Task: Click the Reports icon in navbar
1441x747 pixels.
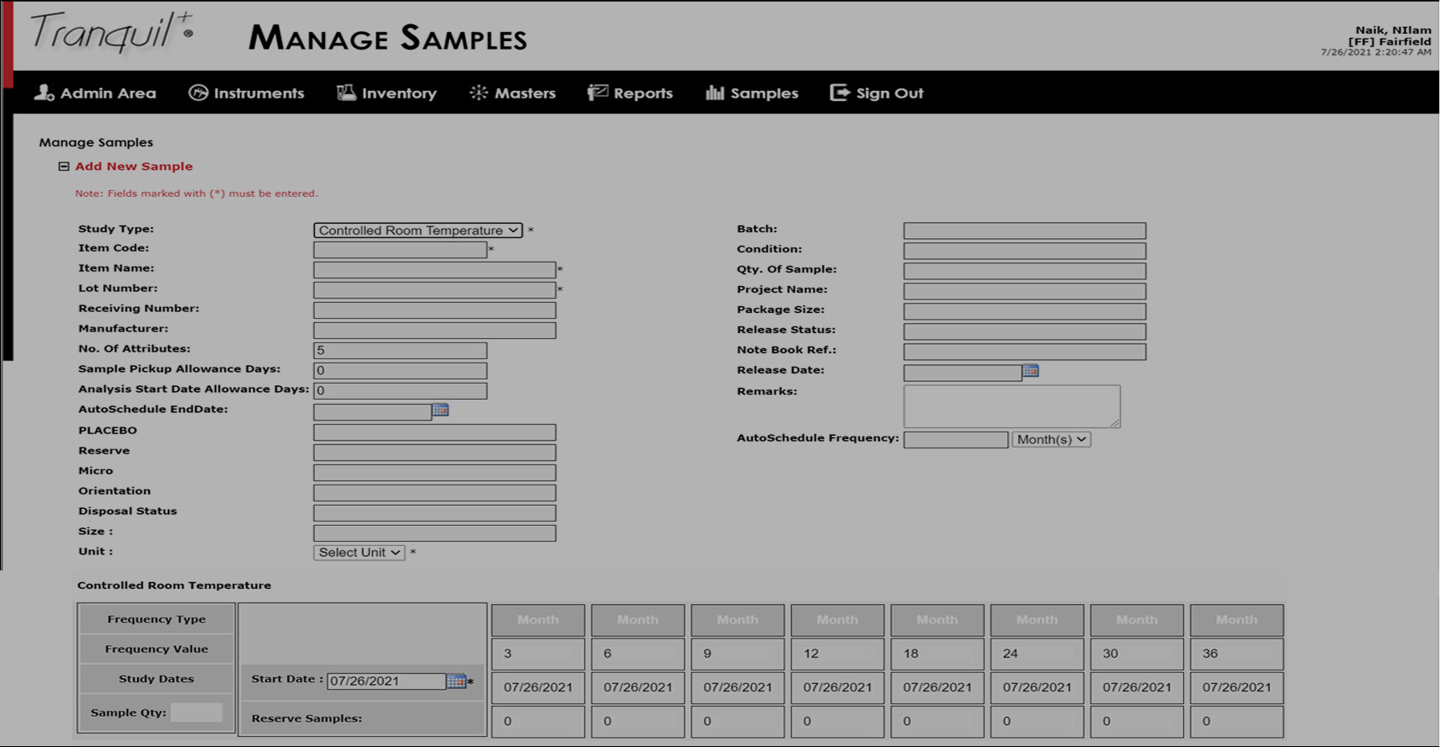Action: [597, 93]
